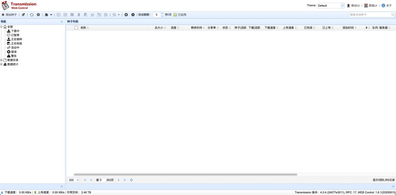
Task: Switch to 移动UI mobile interface
Action: pos(353,5)
